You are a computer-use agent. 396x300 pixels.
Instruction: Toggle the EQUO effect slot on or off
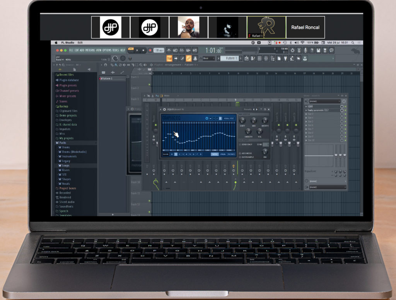(341, 106)
